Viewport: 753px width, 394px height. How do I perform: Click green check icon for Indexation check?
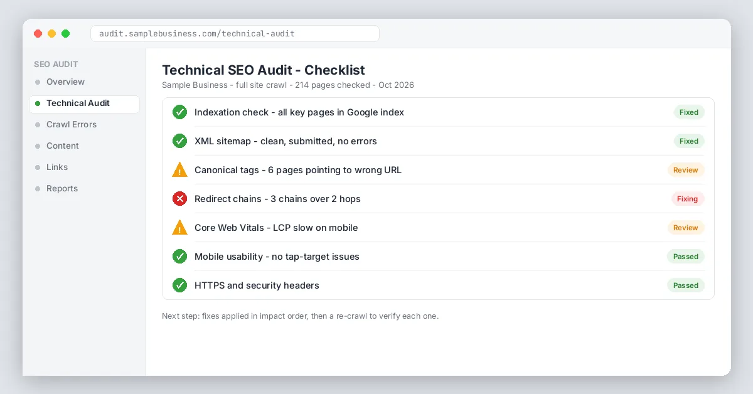click(179, 112)
